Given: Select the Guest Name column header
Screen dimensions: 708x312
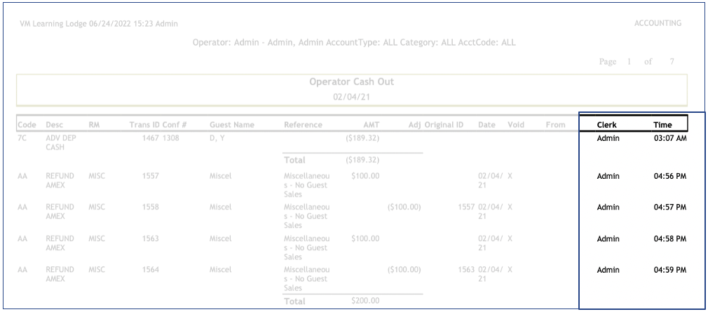Looking at the screenshot, I should (231, 125).
